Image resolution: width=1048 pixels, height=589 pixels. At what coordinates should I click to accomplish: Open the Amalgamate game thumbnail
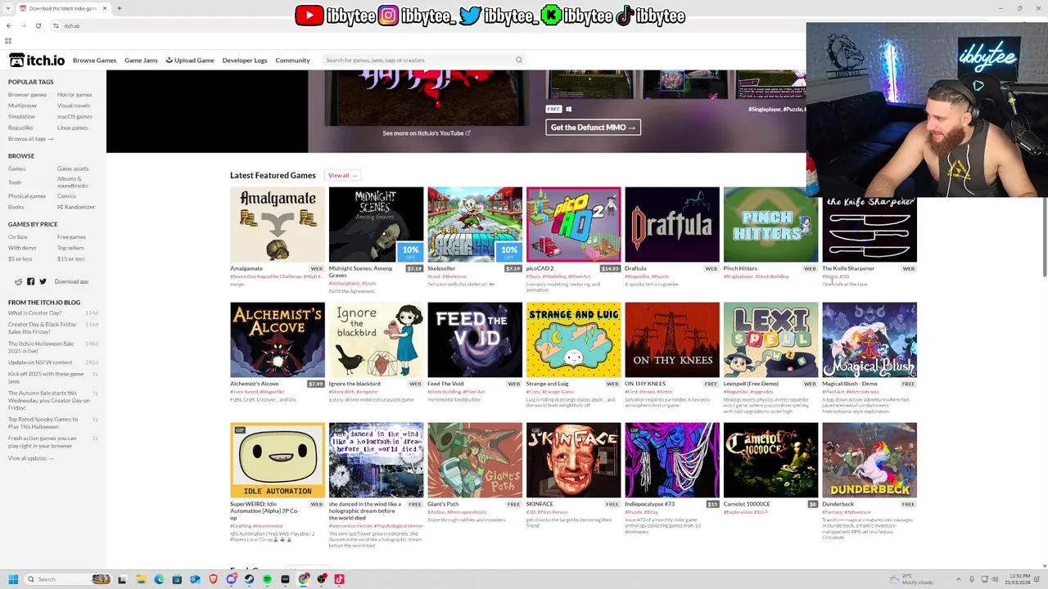278,224
